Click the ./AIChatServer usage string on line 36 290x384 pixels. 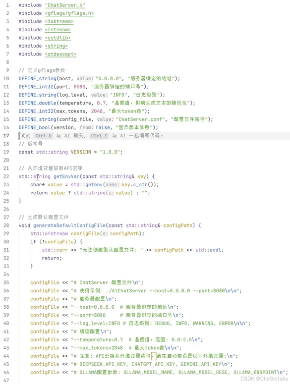pyautogui.click(x=156, y=291)
